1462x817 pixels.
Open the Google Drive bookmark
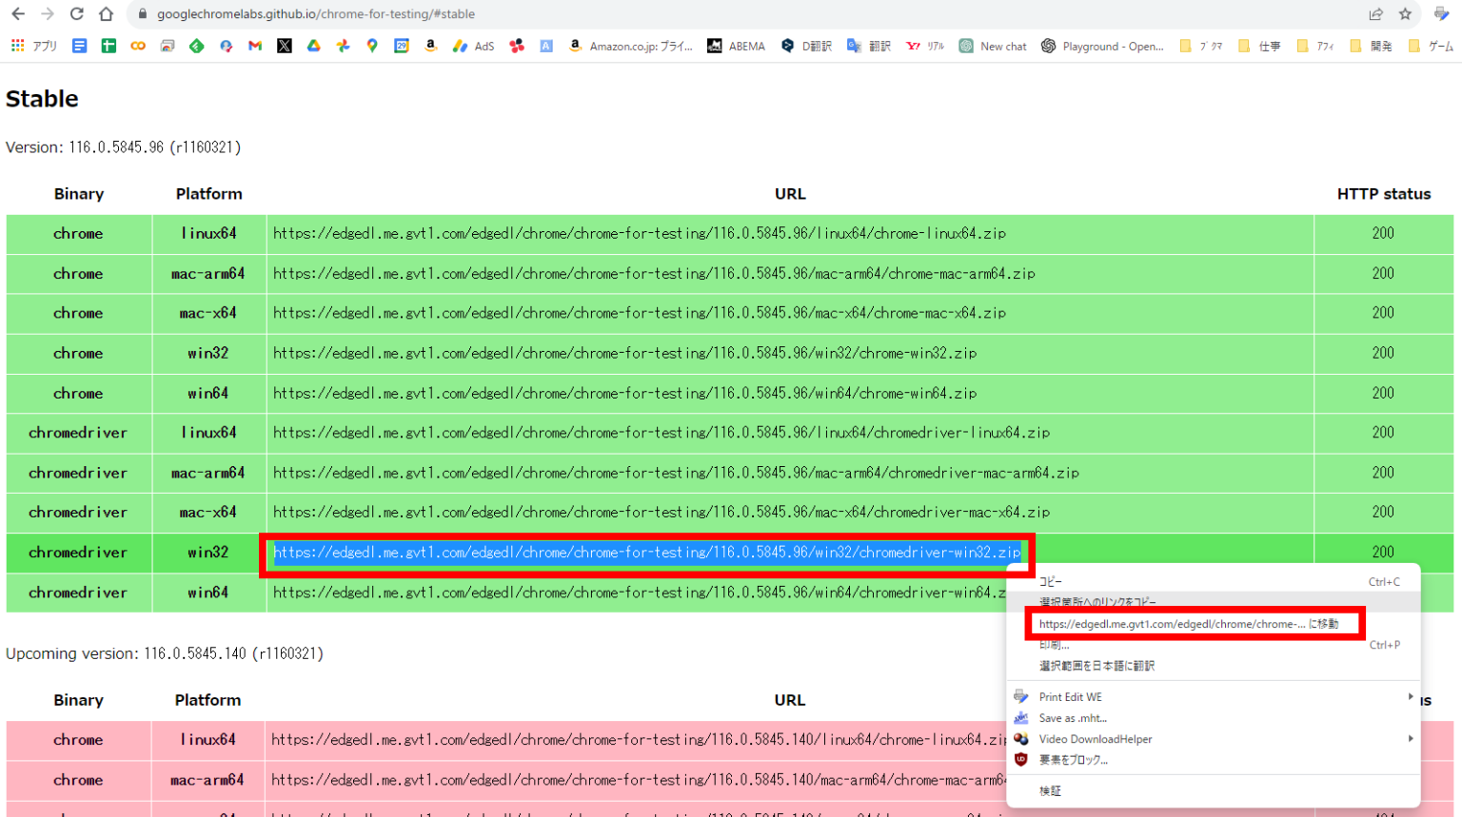312,45
